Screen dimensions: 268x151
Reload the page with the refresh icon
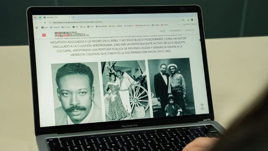click(45, 23)
